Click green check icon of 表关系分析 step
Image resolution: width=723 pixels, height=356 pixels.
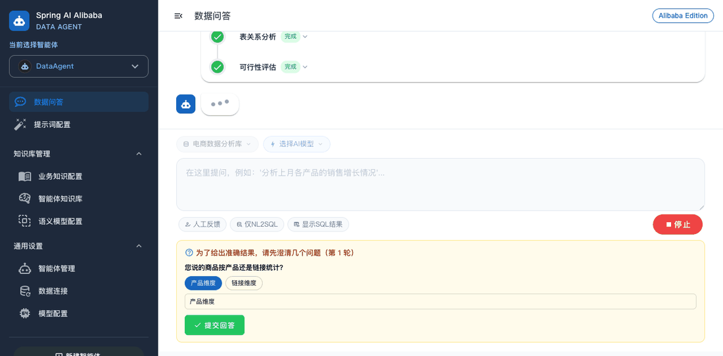point(217,37)
